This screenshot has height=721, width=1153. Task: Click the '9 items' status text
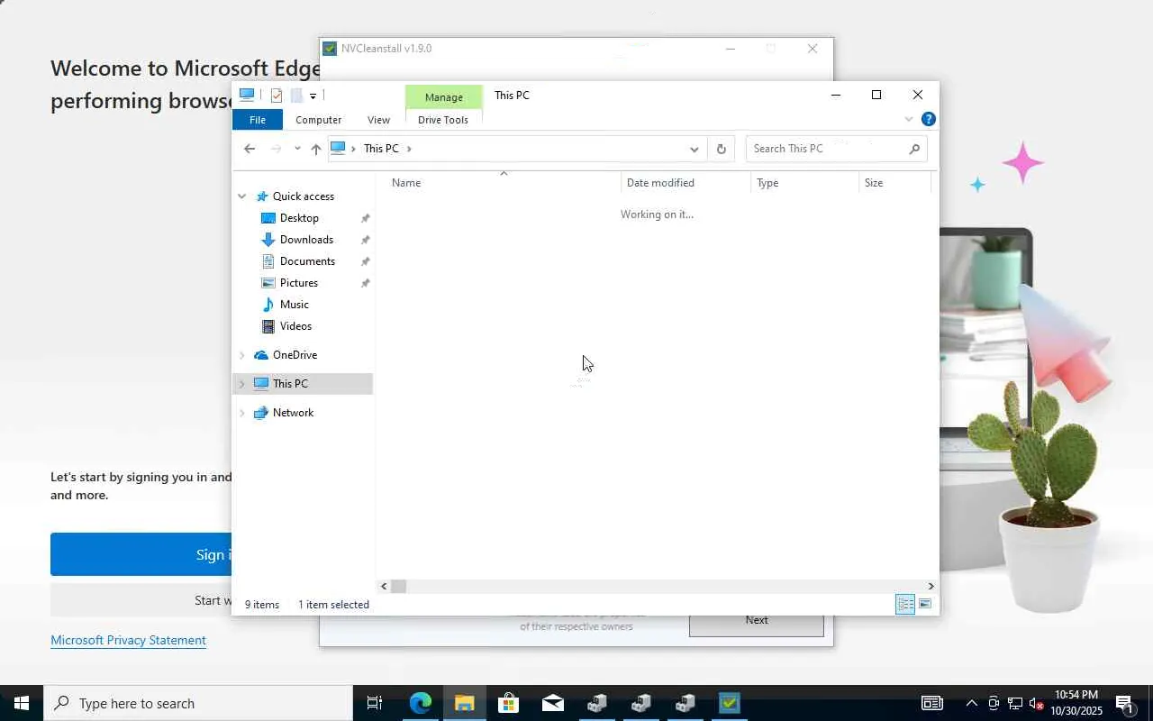coord(262,605)
